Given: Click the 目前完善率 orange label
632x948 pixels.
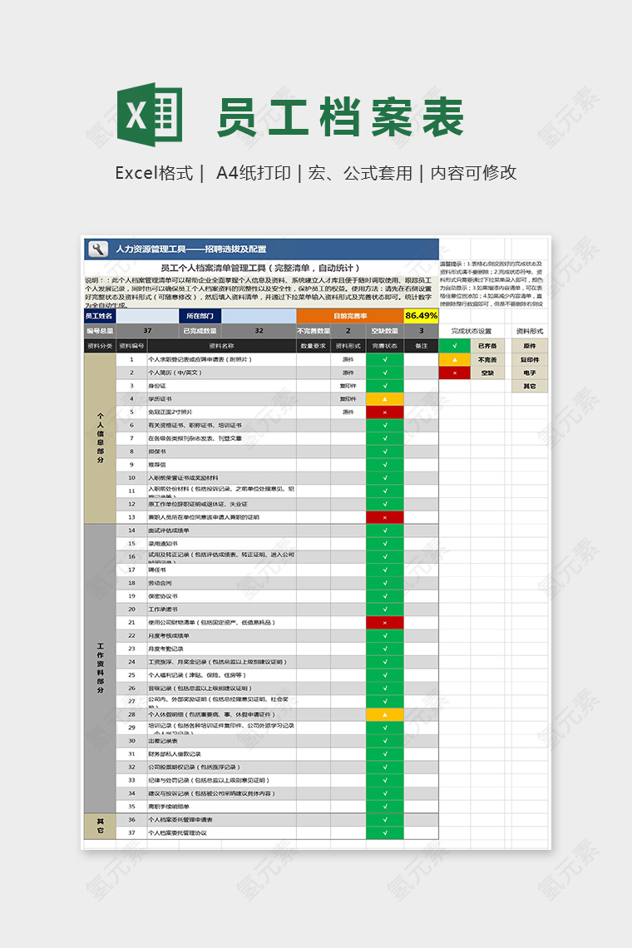Looking at the screenshot, I should pyautogui.click(x=350, y=316).
